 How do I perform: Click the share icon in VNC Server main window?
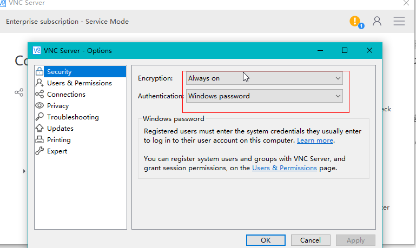click(x=19, y=92)
